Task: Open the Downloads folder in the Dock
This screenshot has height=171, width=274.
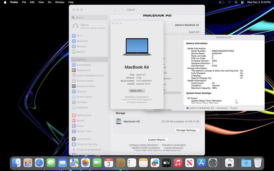Action: 246,163
